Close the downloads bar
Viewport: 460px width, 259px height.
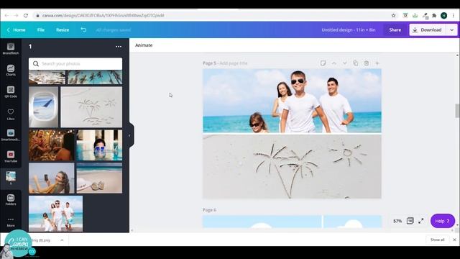click(454, 240)
